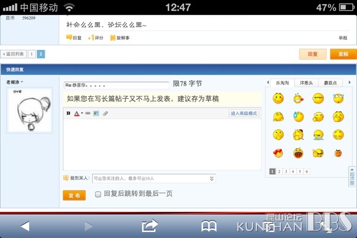The width and height of the screenshot is (357, 238).
Task: Go back with Safari back arrow
Action: tap(25, 226)
